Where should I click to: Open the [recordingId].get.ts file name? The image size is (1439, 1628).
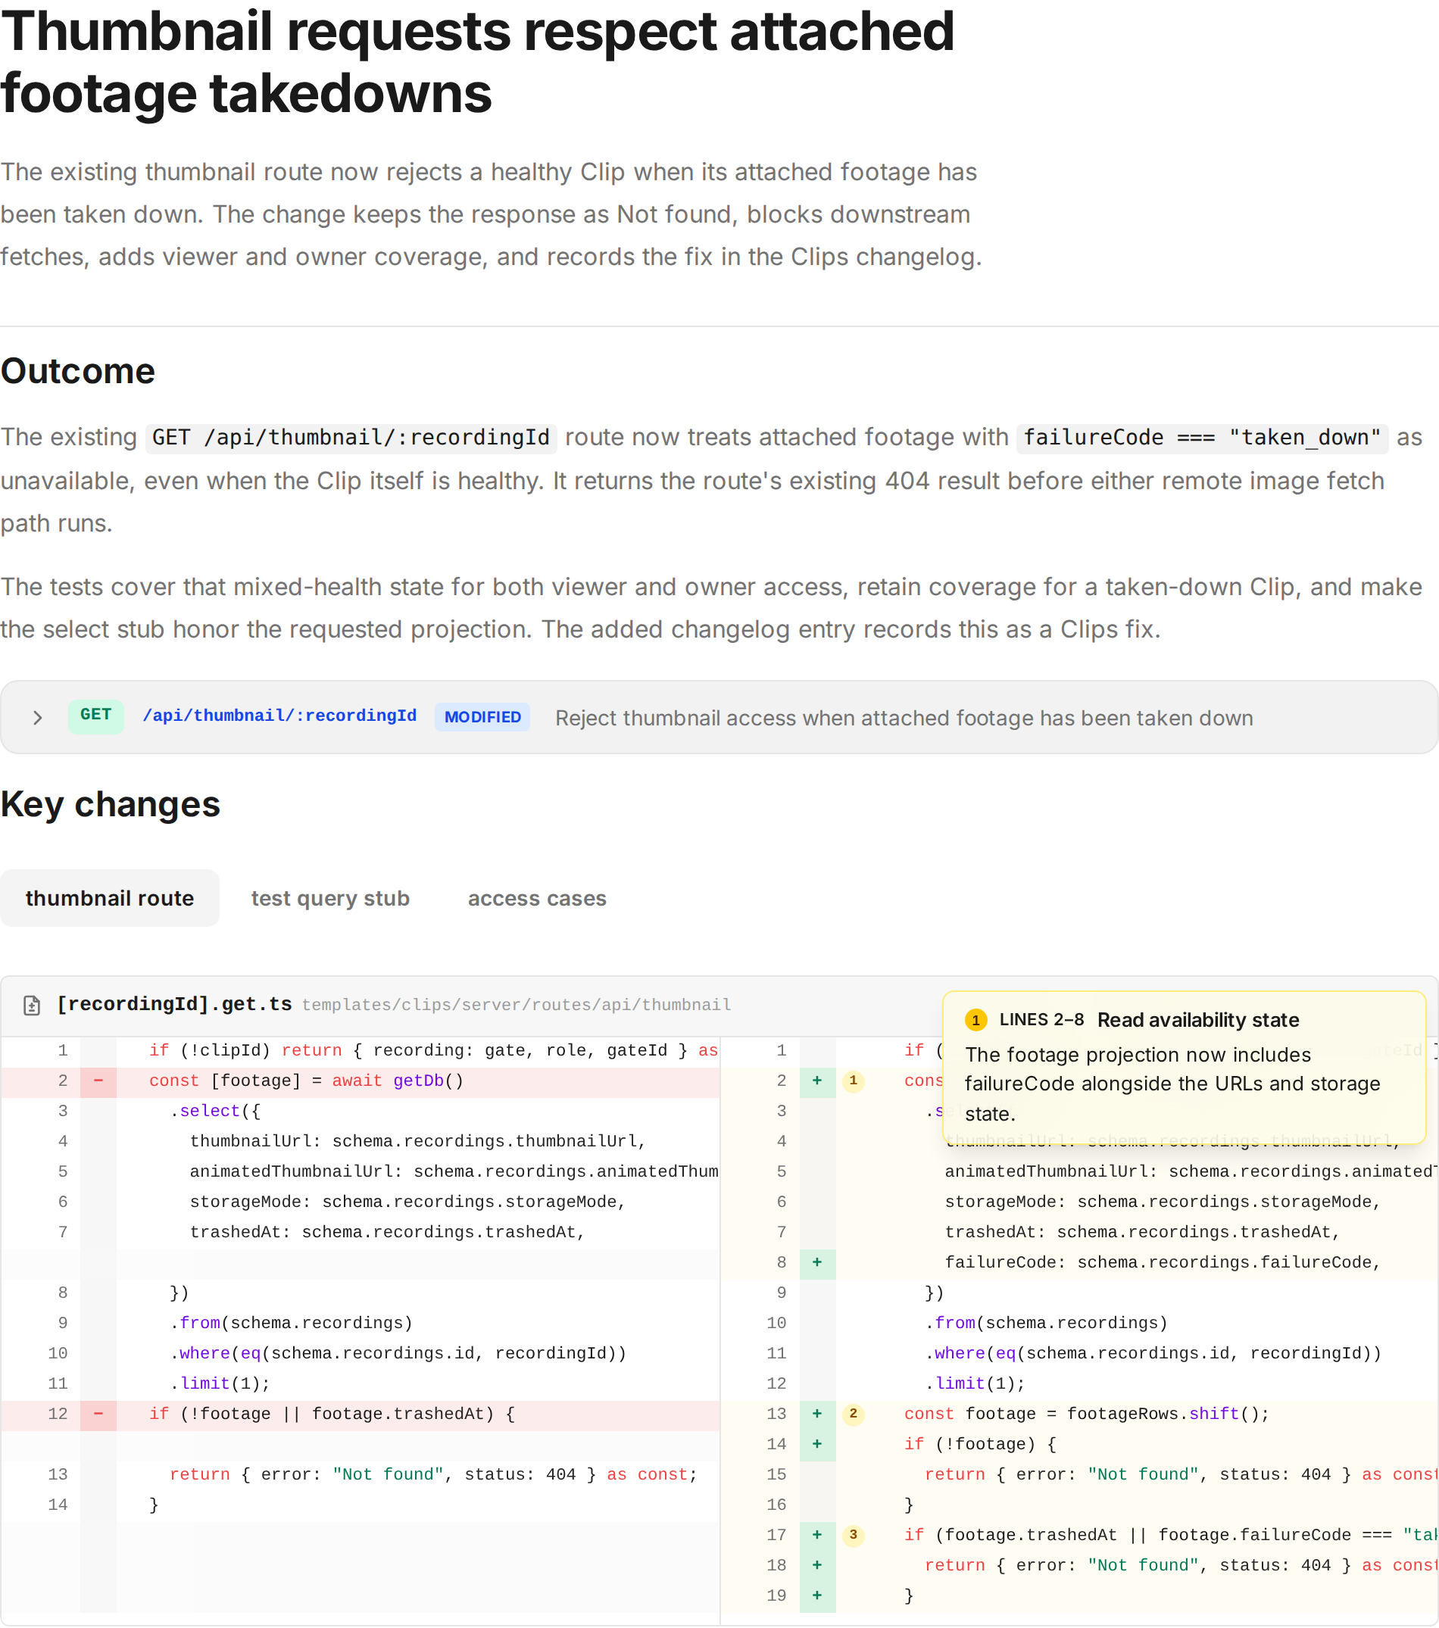click(174, 1004)
